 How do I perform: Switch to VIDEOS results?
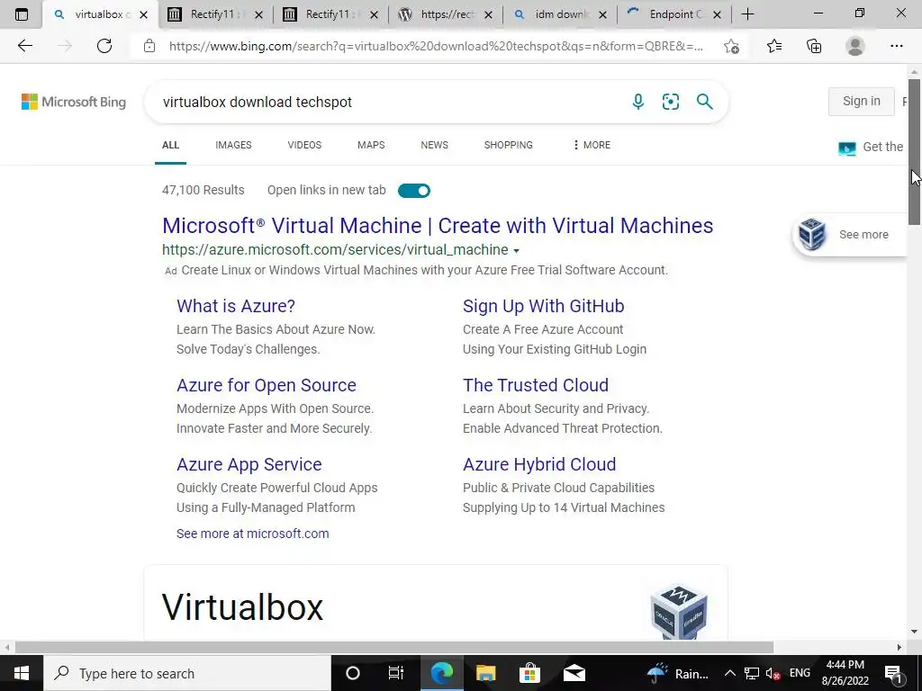click(304, 145)
